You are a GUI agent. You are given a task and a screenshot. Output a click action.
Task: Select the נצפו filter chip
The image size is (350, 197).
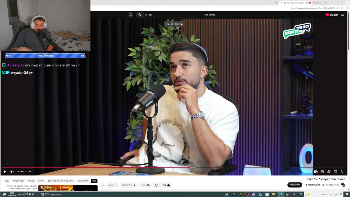(7, 181)
